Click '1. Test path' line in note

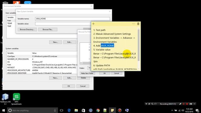tap(100, 30)
